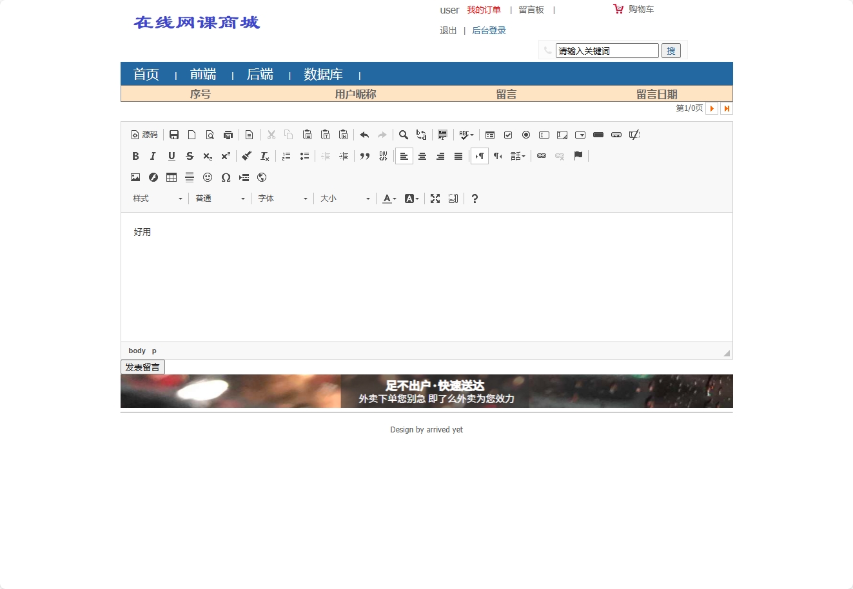The width and height of the screenshot is (853, 589).
Task: Insert a smiley face into the editor
Action: coord(208,177)
